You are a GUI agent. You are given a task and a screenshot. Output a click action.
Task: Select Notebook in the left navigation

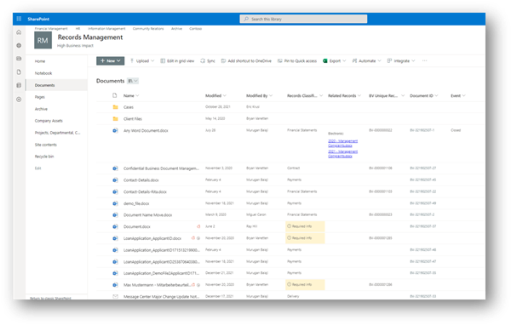click(43, 73)
